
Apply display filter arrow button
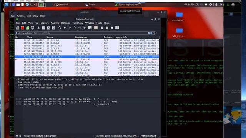tap(150, 33)
